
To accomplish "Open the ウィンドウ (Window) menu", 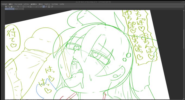I will tap(55, 4).
